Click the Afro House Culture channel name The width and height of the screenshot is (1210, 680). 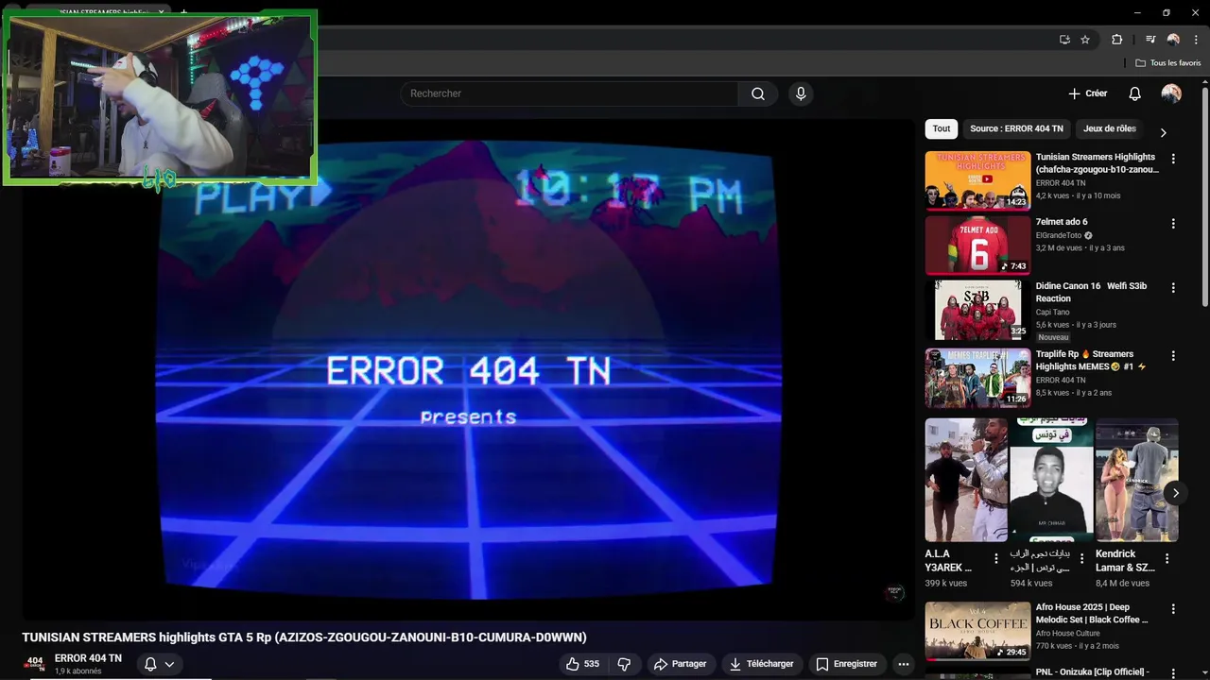click(1068, 633)
